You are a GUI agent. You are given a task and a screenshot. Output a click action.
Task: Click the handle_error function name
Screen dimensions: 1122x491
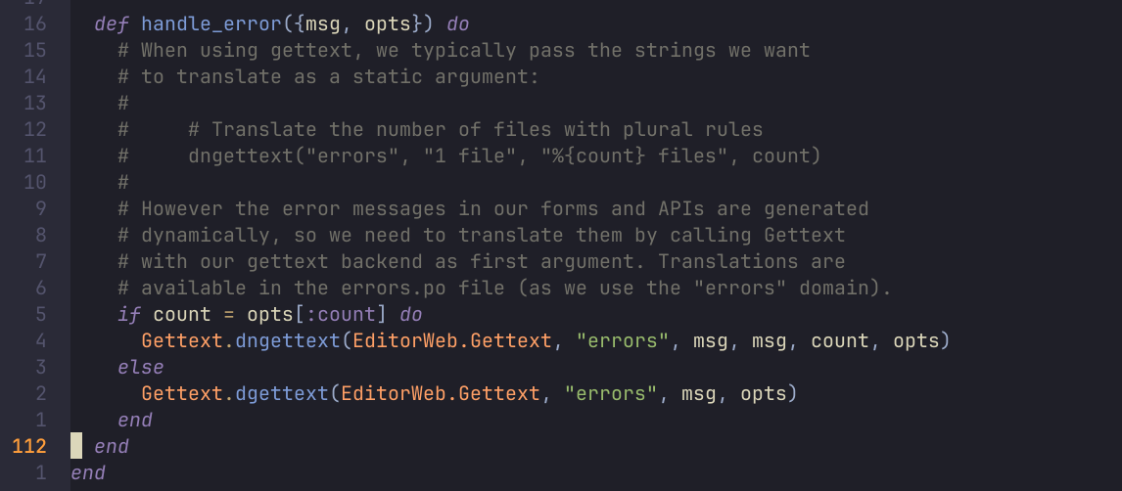click(x=211, y=24)
